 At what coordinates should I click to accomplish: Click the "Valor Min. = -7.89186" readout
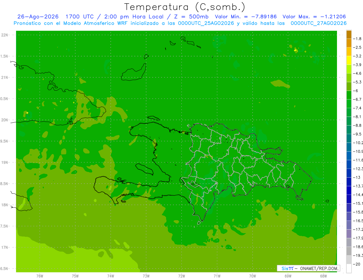point(246,17)
